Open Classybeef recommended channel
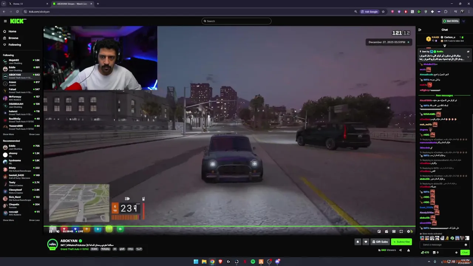This screenshot has height=266, width=473. pyautogui.click(x=21, y=191)
